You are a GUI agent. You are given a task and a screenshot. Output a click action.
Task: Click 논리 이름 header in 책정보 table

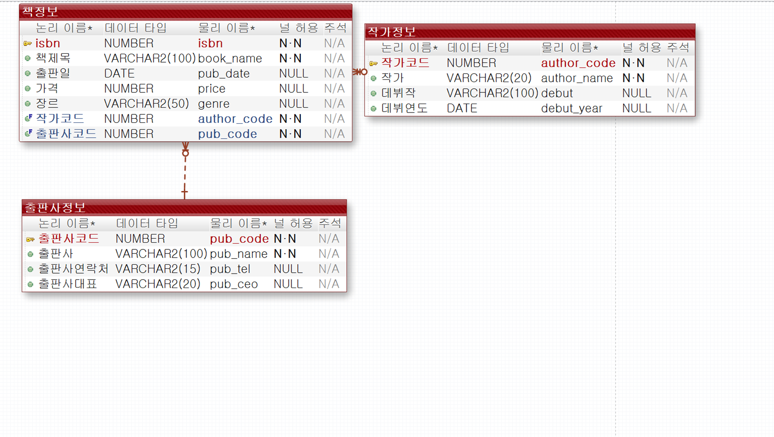pyautogui.click(x=64, y=28)
